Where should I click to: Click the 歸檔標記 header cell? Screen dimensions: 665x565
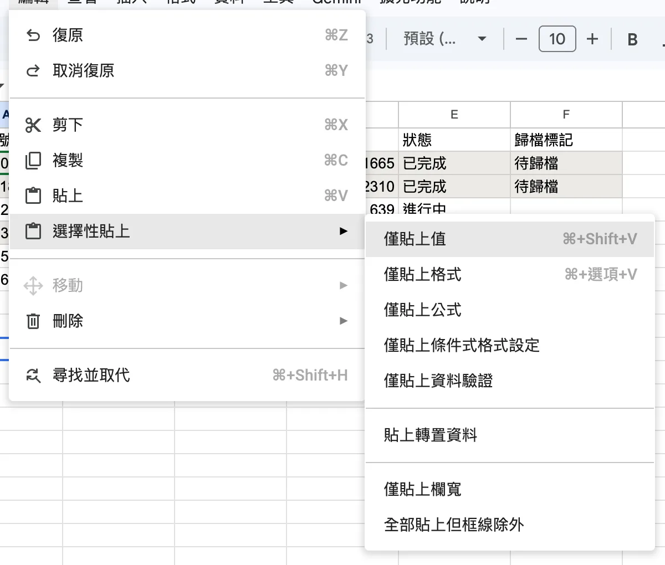point(566,140)
